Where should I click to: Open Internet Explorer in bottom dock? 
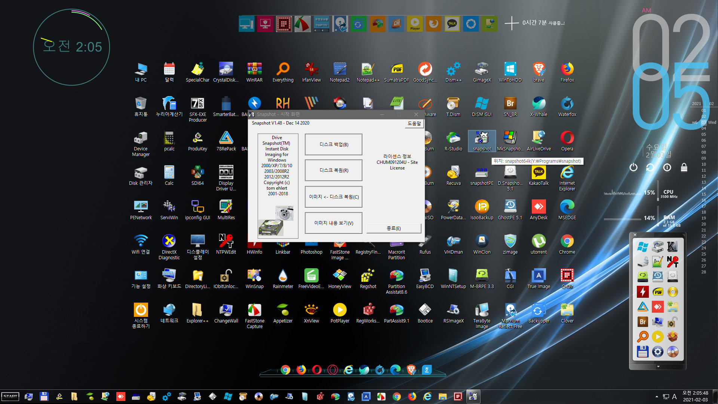(349, 370)
